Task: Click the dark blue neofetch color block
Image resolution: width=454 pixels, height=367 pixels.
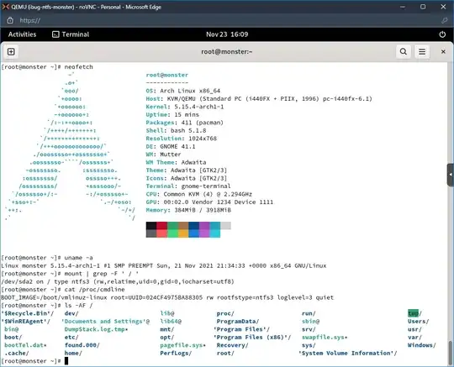Action: (x=193, y=226)
